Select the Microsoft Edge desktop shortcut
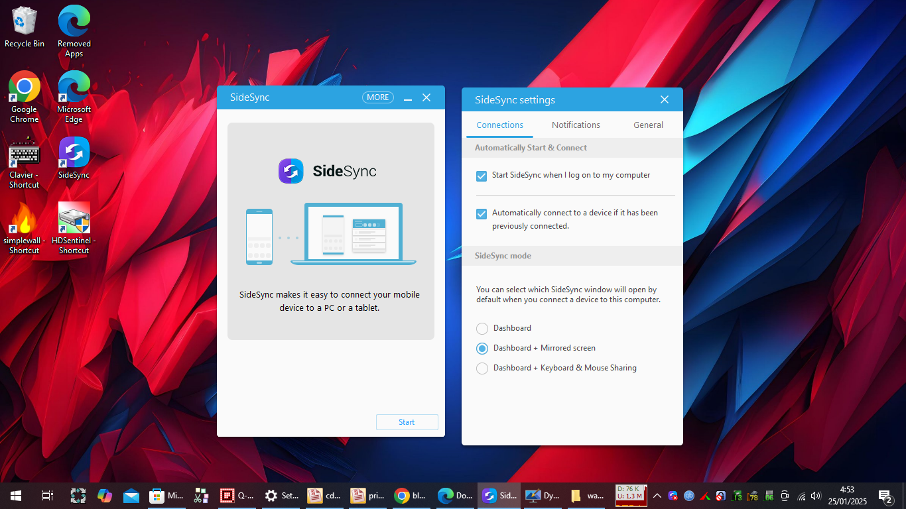 click(x=74, y=97)
